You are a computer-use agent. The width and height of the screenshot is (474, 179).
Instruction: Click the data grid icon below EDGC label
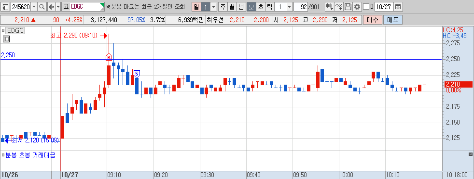tap(6, 38)
